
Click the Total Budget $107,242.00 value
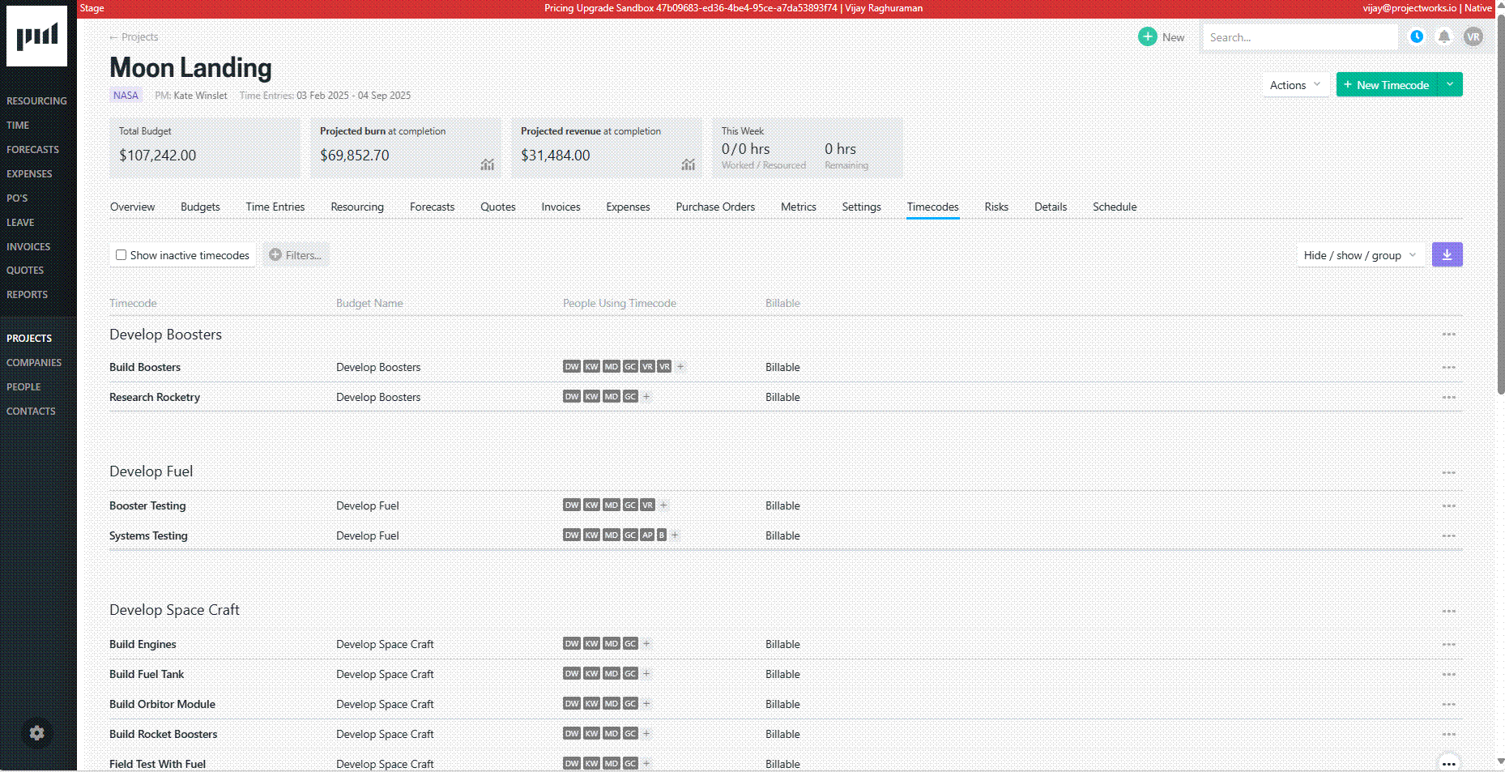click(x=158, y=156)
